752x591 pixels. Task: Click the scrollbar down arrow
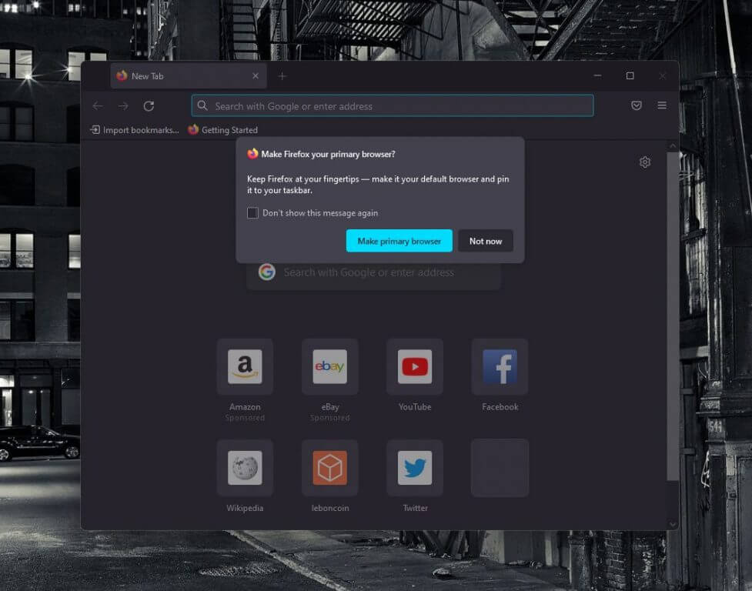pyautogui.click(x=673, y=524)
